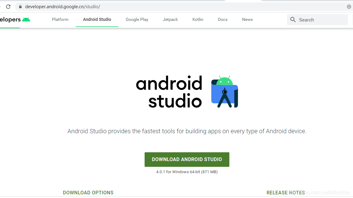Click the padlock site security icon
Image resolution: width=353 pixels, height=198 pixels.
(x=20, y=7)
